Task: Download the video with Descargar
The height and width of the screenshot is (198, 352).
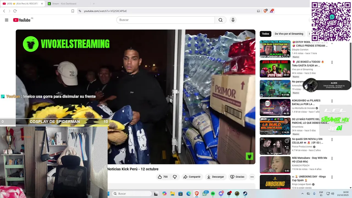Action: tap(215, 177)
